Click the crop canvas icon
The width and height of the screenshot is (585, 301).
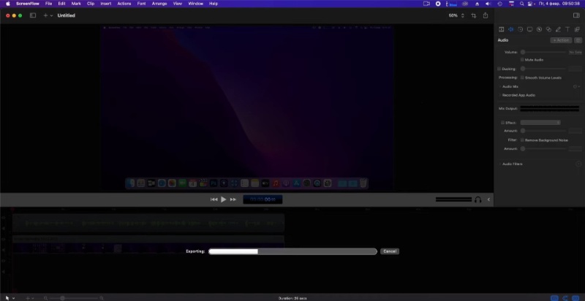coord(473,15)
